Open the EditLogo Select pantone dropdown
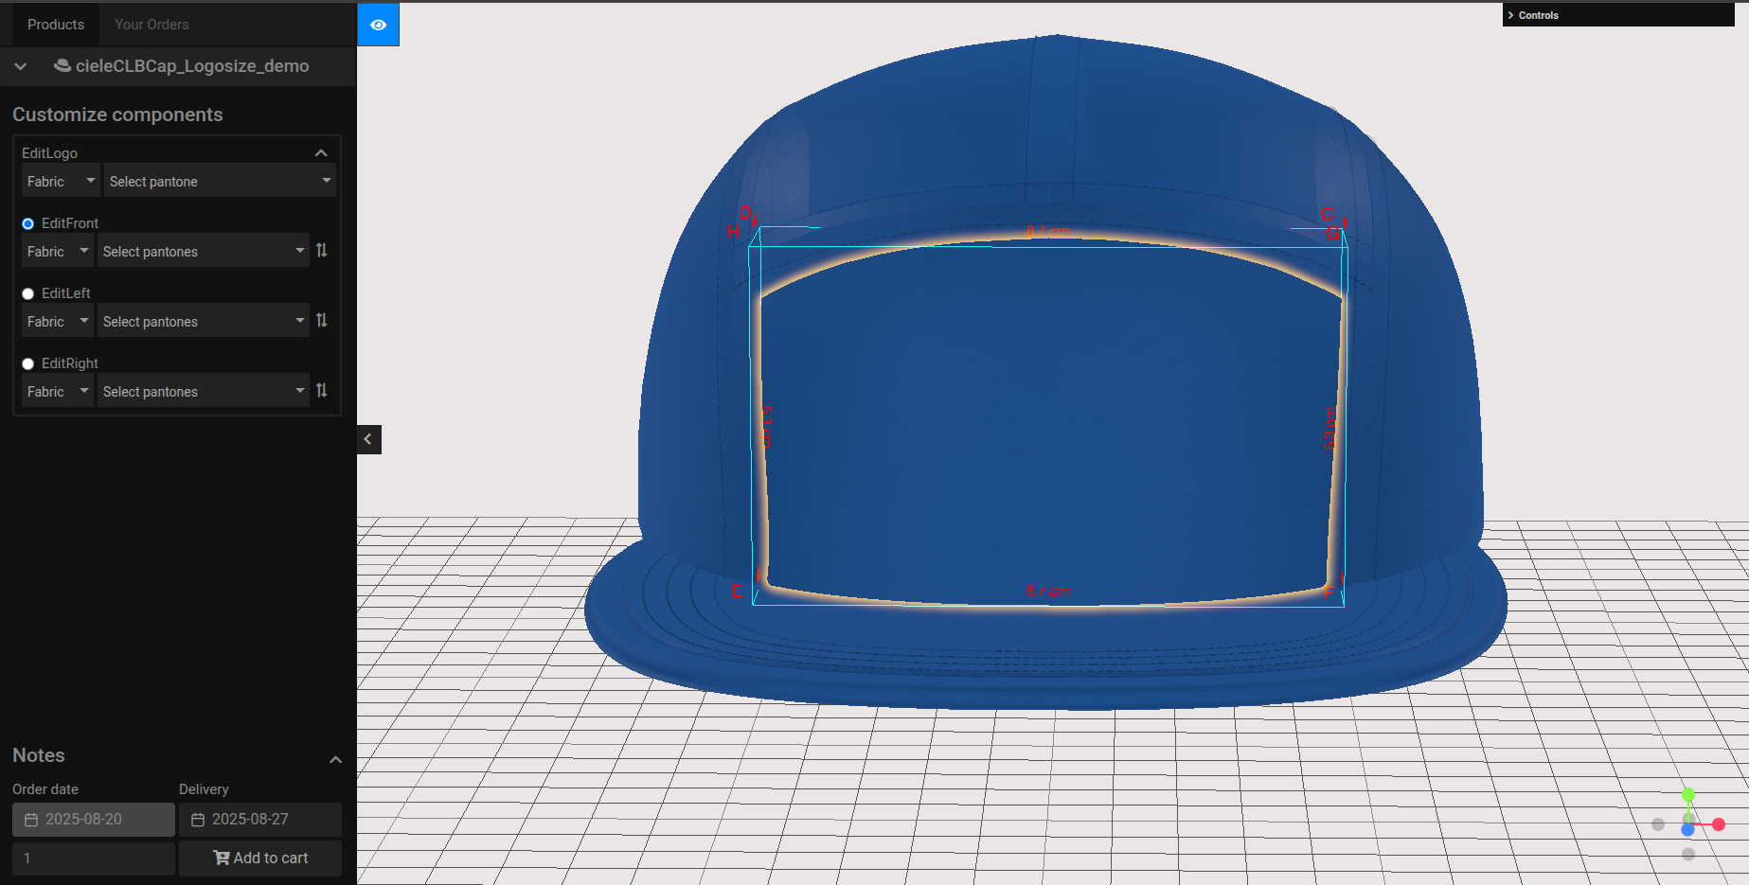 click(220, 181)
